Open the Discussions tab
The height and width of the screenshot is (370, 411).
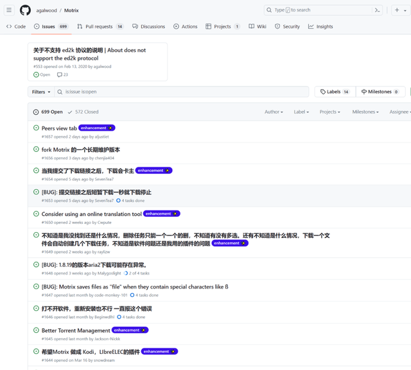148,26
